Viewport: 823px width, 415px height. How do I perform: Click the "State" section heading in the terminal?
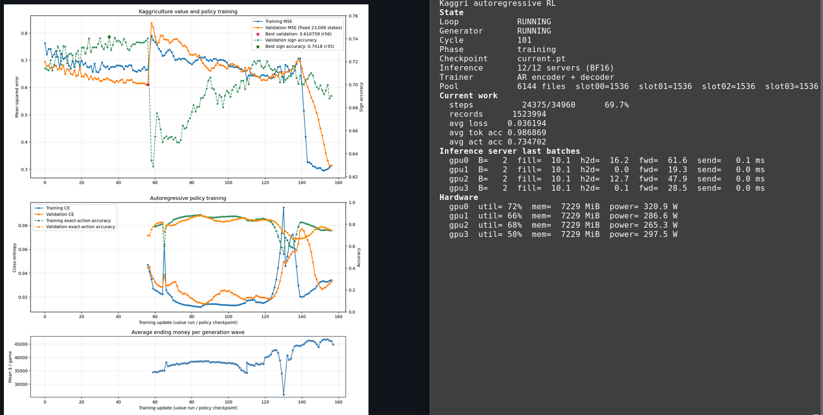pos(451,13)
